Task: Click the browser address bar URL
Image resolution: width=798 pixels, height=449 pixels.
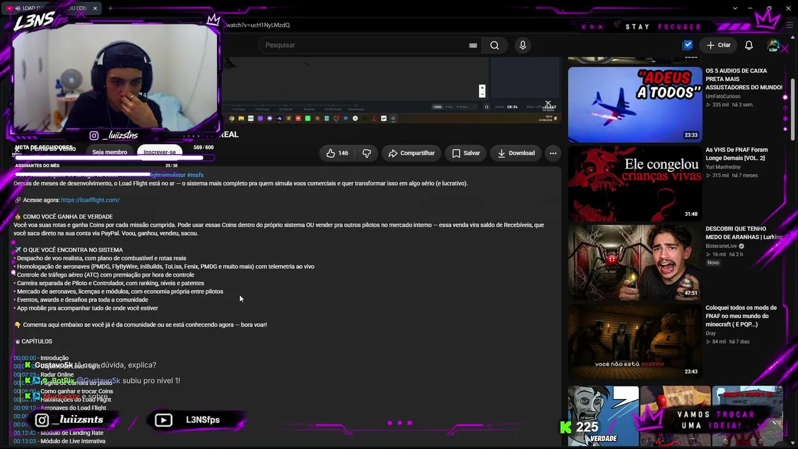Action: tap(257, 25)
